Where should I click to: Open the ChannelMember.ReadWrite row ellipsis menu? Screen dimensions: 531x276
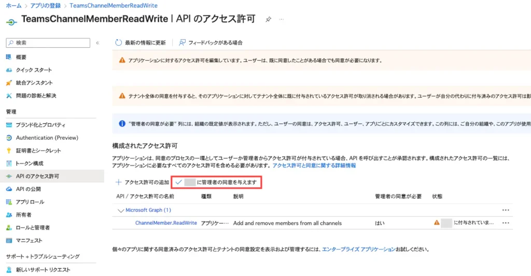tap(505, 223)
